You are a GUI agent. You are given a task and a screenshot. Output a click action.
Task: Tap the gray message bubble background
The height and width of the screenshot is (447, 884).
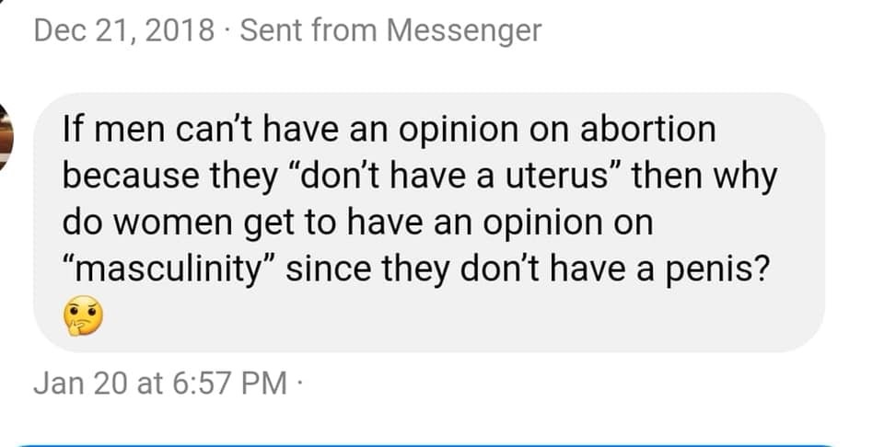pyautogui.click(x=429, y=223)
